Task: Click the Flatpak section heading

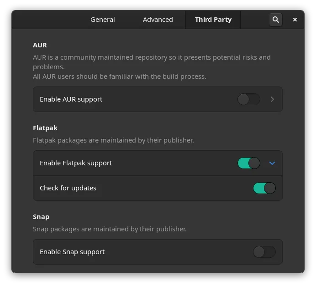Action: click(45, 128)
